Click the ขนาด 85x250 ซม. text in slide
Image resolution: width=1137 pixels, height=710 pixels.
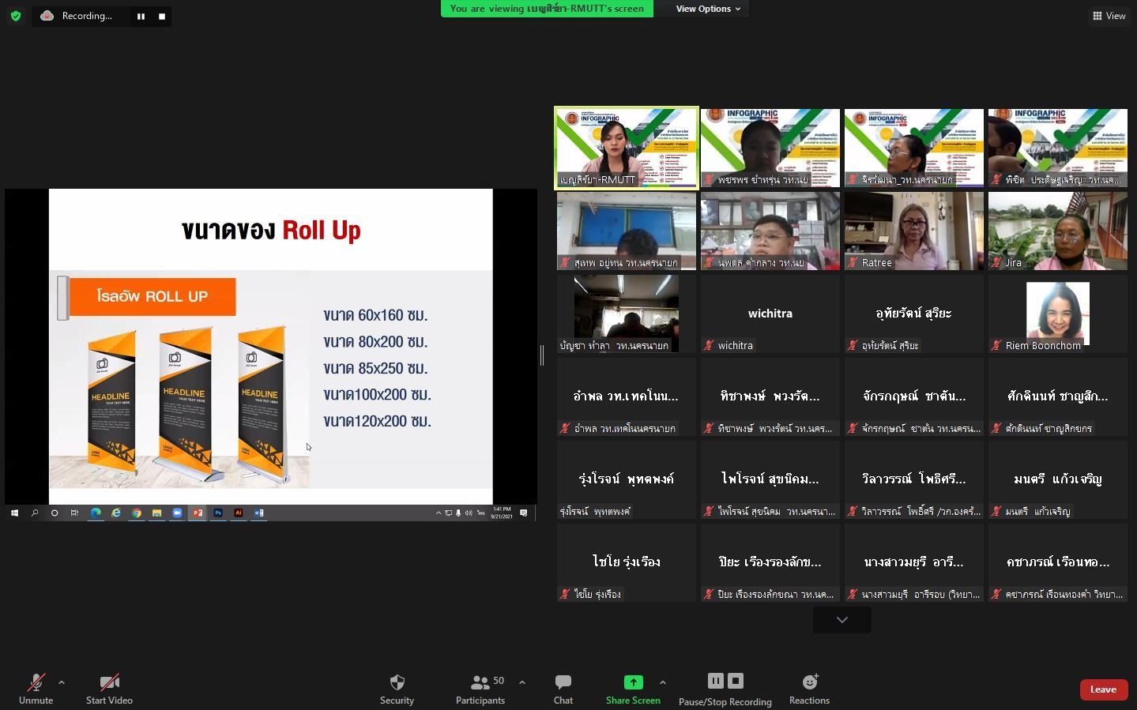coord(375,368)
